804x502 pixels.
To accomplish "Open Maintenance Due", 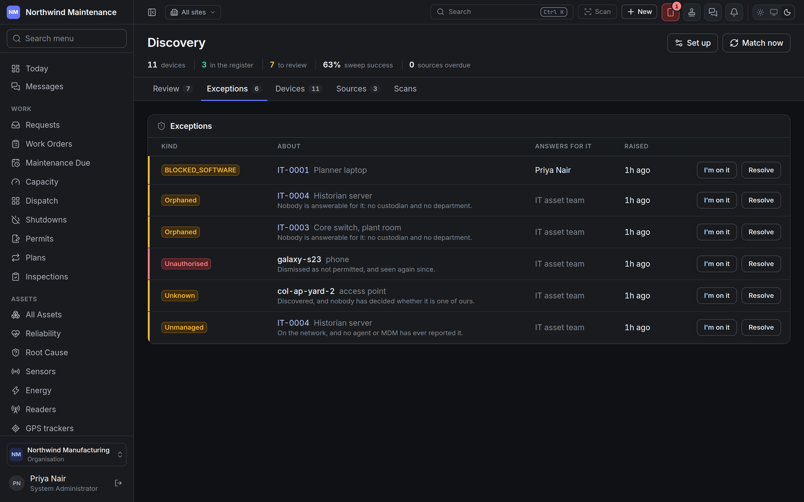I will point(67,163).
